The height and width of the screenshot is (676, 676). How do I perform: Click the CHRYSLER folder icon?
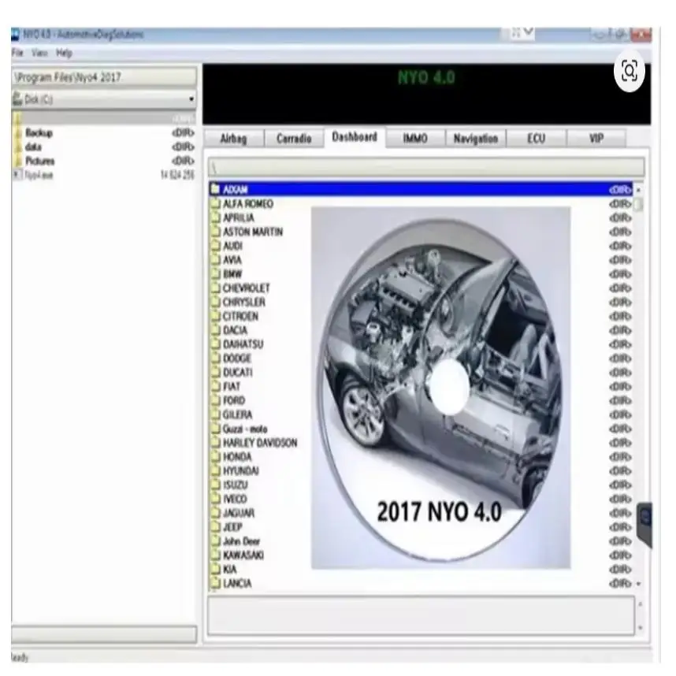tap(215, 302)
